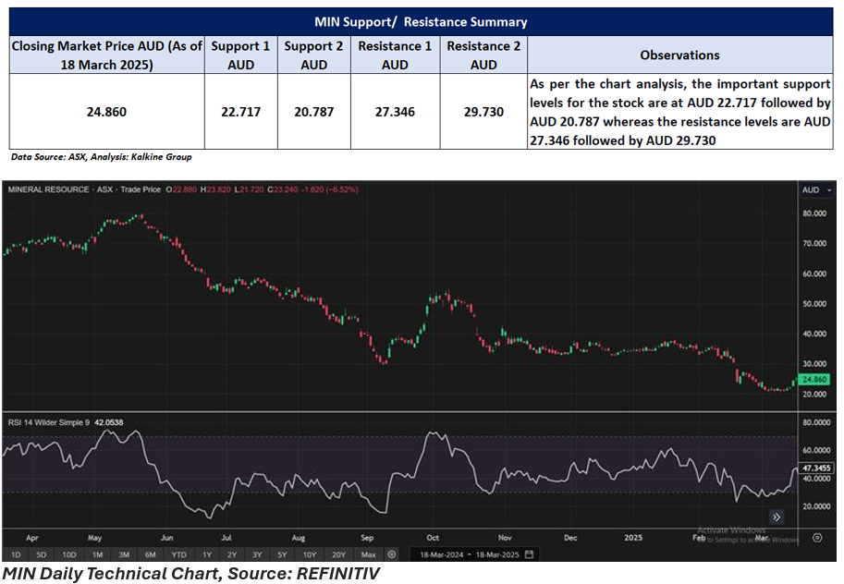Click the Oct label on time axis
The image size is (844, 584).
tap(433, 538)
